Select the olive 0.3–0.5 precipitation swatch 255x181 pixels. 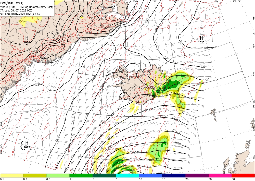(35, 175)
